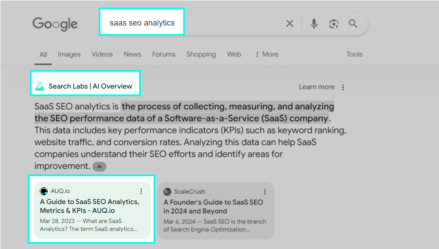Screen dimensions: 439x249
Task: Open AI Overview three-dot options menu
Action: point(343,87)
